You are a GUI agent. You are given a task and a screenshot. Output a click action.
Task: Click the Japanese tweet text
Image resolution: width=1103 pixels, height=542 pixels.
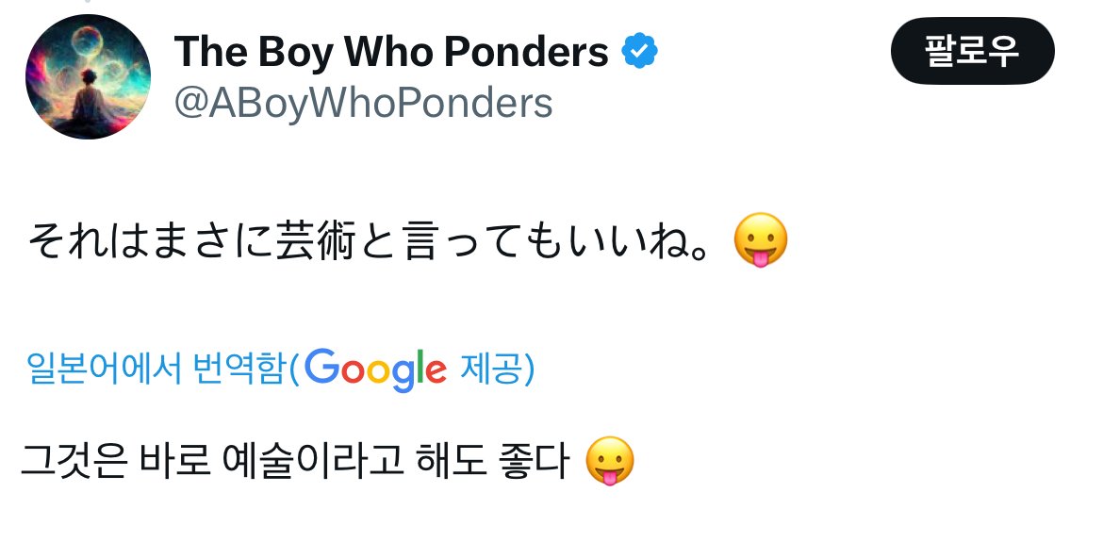tap(377, 241)
